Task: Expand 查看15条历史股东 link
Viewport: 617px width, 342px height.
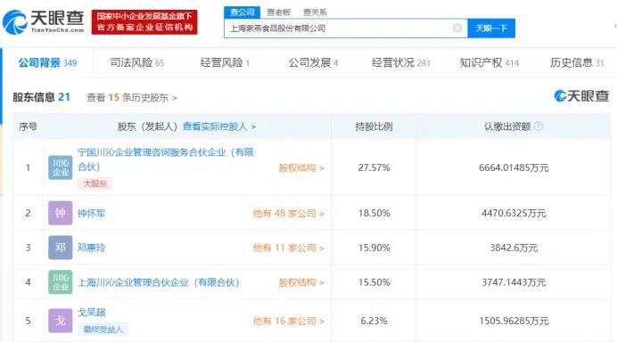Action: click(x=132, y=97)
